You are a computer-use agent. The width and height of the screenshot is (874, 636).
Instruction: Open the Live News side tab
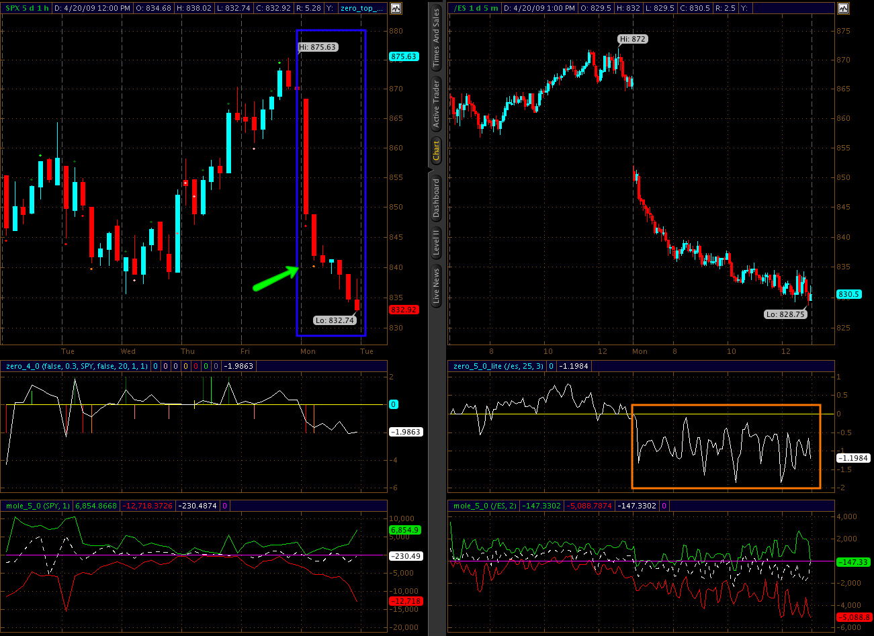[x=436, y=286]
